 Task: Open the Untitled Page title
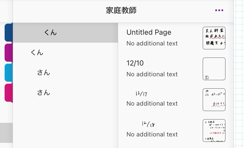click(x=149, y=32)
